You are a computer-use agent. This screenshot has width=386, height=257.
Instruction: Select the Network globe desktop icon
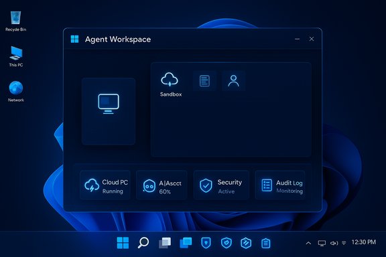click(x=16, y=91)
